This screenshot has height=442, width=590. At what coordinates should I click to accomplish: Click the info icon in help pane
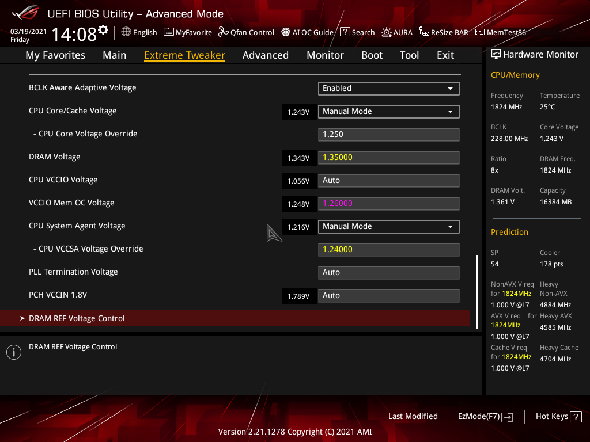tap(14, 352)
